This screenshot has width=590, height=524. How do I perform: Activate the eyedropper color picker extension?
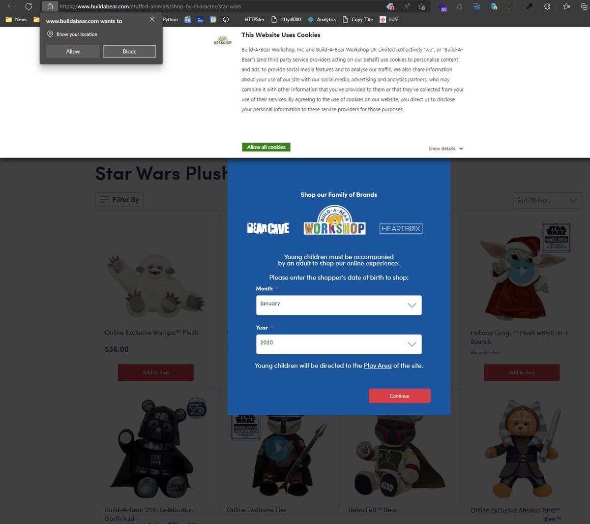point(529,6)
